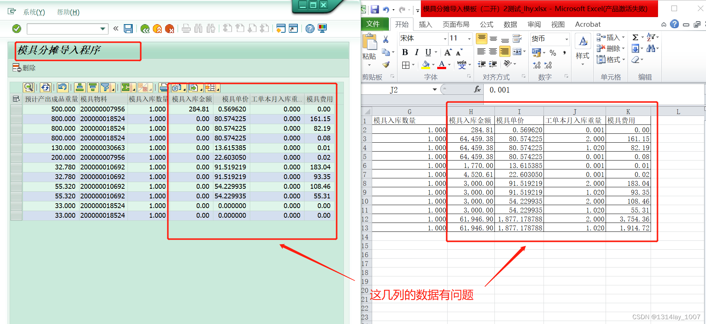Toggle Align Text Right in Excel
706x324 pixels.
(505, 51)
